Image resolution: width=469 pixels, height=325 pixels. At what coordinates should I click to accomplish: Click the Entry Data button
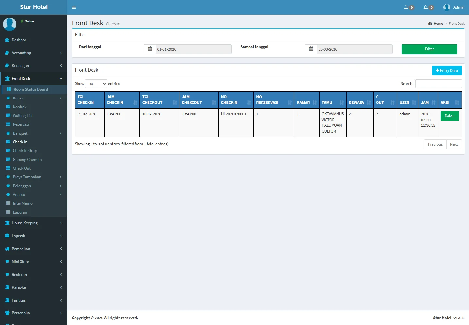coord(447,71)
